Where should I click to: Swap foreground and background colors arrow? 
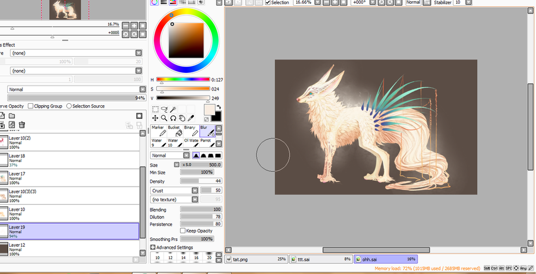219,107
